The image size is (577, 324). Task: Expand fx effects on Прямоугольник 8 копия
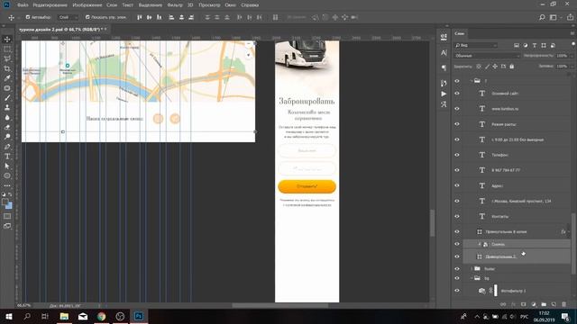[569, 232]
